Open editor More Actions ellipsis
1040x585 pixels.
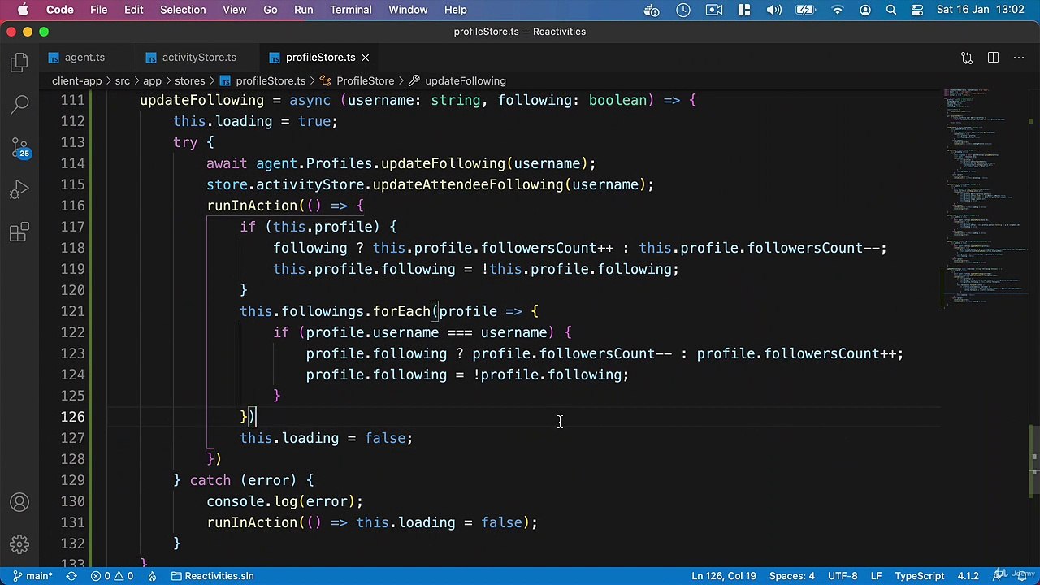coord(1019,58)
